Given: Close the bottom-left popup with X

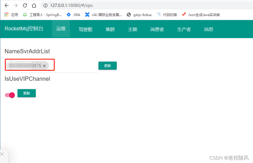Looking at the screenshot, I should [x=2, y=154].
